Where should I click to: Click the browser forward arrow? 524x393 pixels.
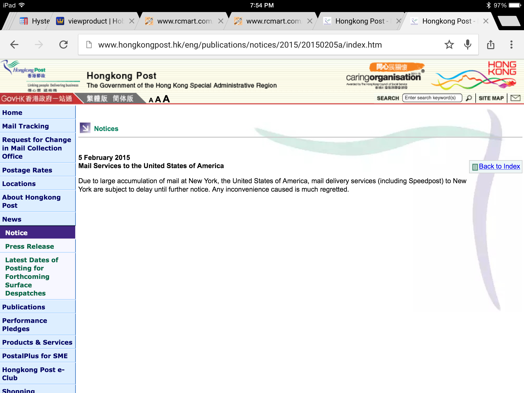tap(39, 45)
